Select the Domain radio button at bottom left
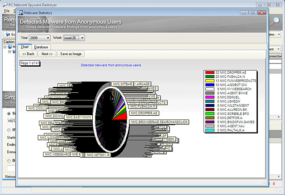The image size is (285, 195). [x=9, y=160]
